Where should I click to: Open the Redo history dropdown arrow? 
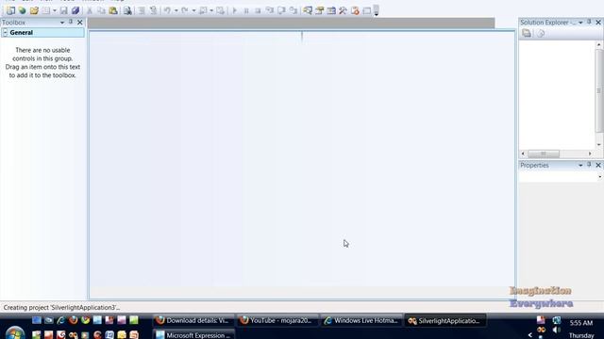pos(193,10)
